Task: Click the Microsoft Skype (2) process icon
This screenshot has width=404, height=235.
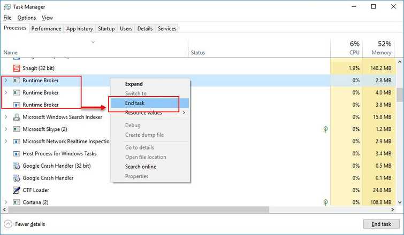Action: tap(16, 129)
